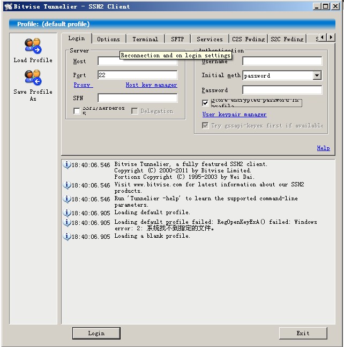Click info icon beside 'Loading default profile.' entry
Screen dimensions: 344x347
[x=66, y=213]
